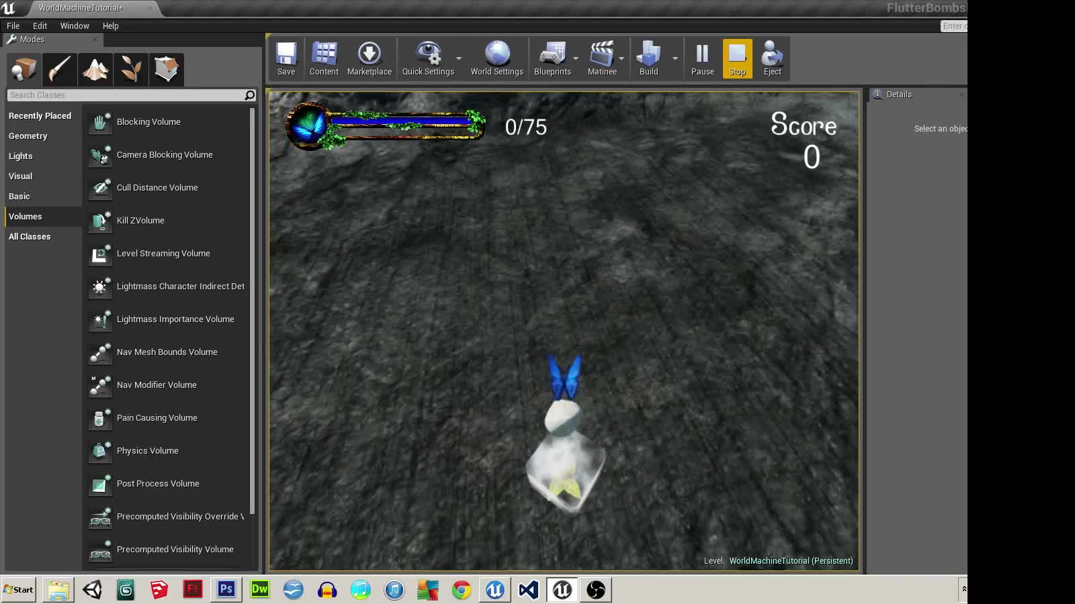Save the current level
This screenshot has height=604, width=1075.
(286, 58)
